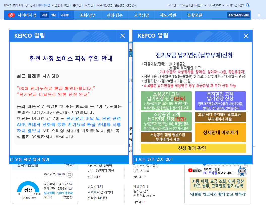Switch to 법인 customer type
Image resolution: width=266 pixels, height=207 pixels.
tap(54, 15)
